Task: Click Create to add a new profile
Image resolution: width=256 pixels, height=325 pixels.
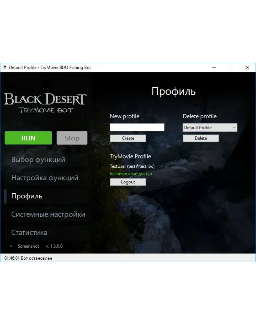Action: pos(128,138)
